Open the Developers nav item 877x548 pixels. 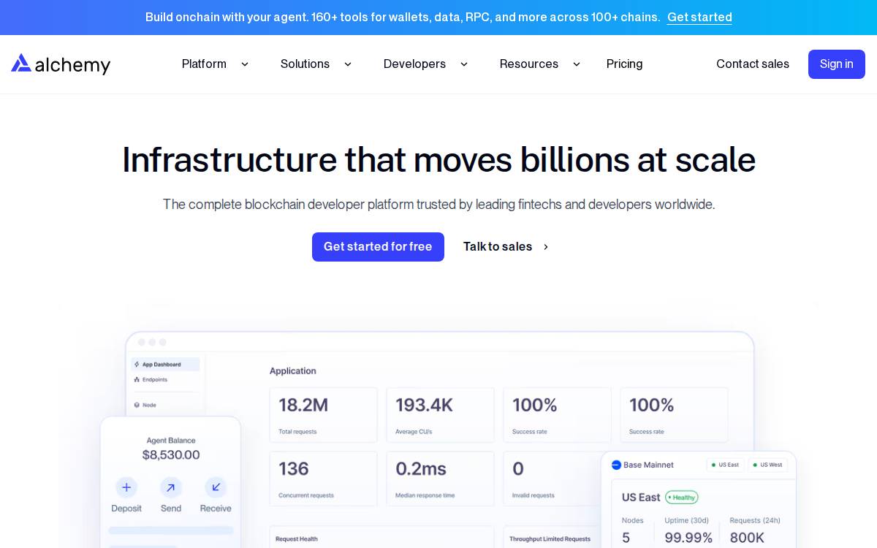pyautogui.click(x=414, y=64)
